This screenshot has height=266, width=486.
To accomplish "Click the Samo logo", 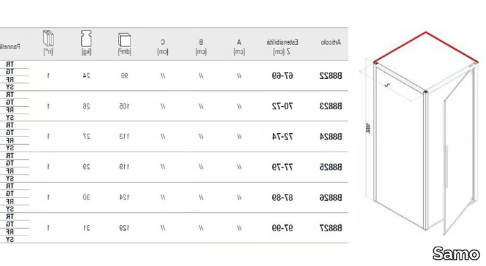I will tap(456, 254).
